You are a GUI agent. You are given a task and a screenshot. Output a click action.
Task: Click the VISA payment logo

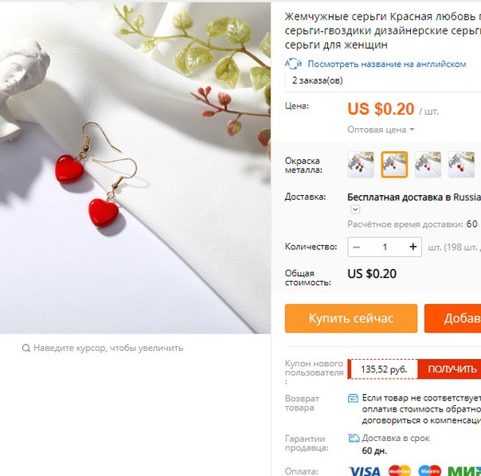[x=365, y=471]
